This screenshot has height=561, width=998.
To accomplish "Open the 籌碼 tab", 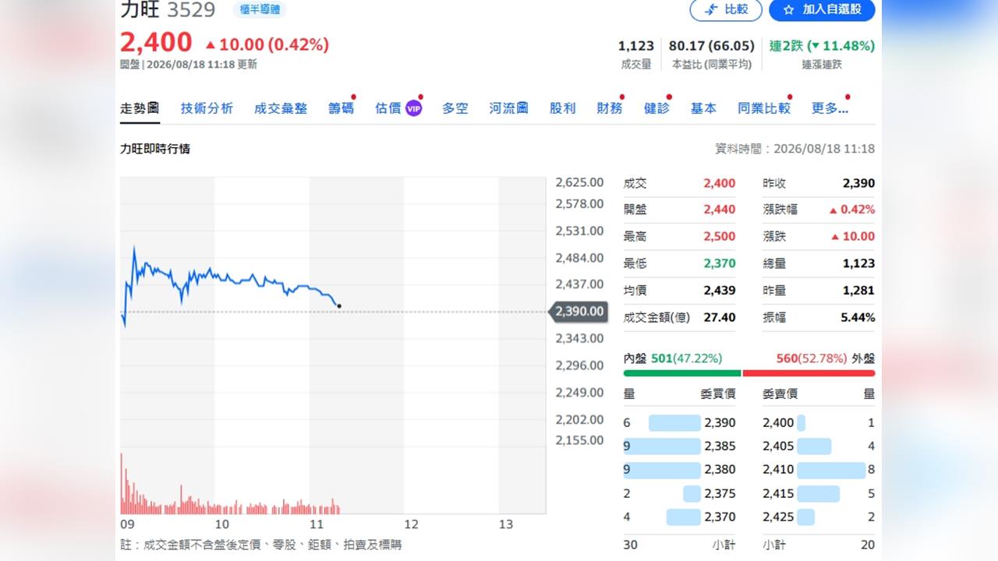I will [x=341, y=108].
